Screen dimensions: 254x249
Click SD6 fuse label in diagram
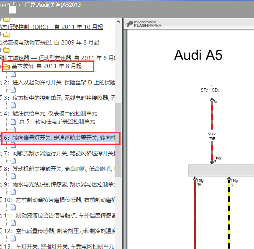coord(216,90)
